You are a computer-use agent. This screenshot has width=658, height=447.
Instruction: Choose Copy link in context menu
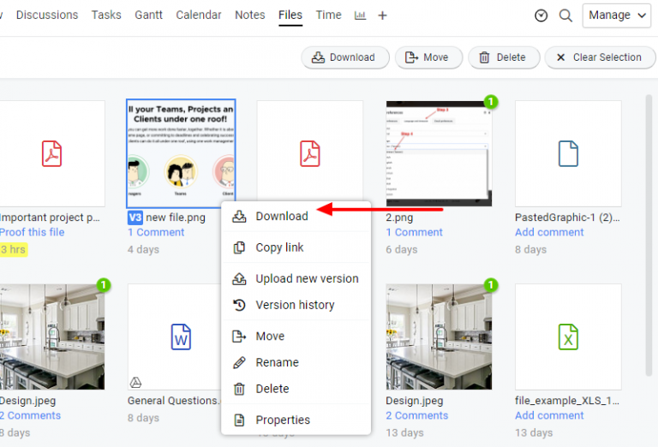[279, 247]
